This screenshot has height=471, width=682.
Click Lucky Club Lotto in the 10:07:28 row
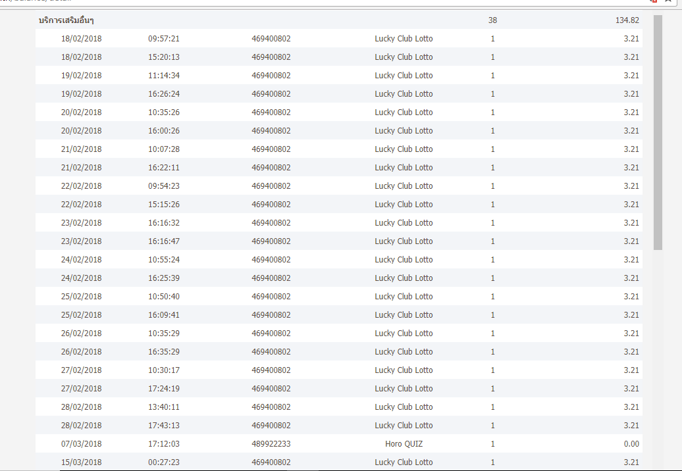404,149
